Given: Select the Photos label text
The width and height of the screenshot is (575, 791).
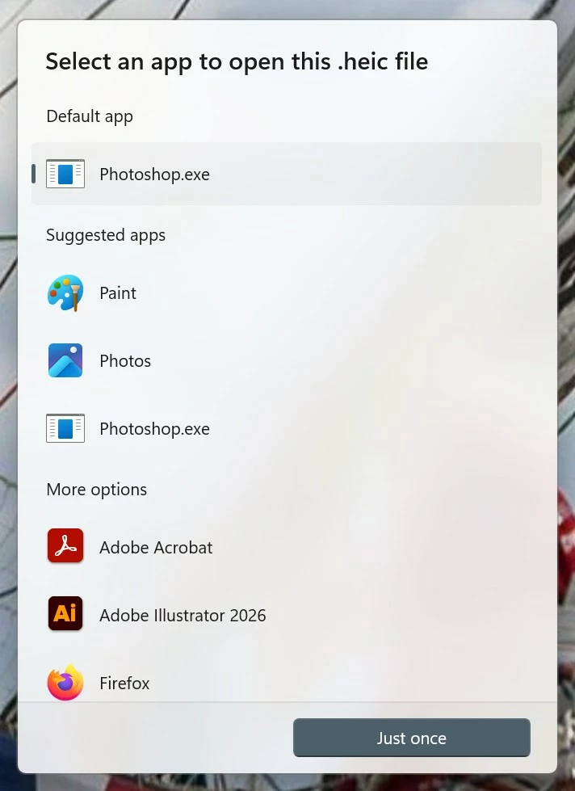Looking at the screenshot, I should tap(125, 360).
